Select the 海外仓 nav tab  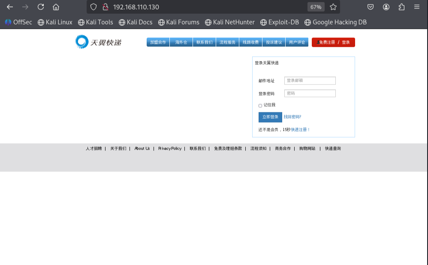pyautogui.click(x=181, y=42)
